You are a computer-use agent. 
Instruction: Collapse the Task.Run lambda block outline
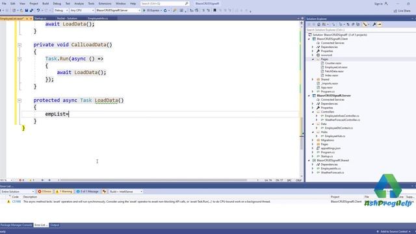[x=19, y=59]
